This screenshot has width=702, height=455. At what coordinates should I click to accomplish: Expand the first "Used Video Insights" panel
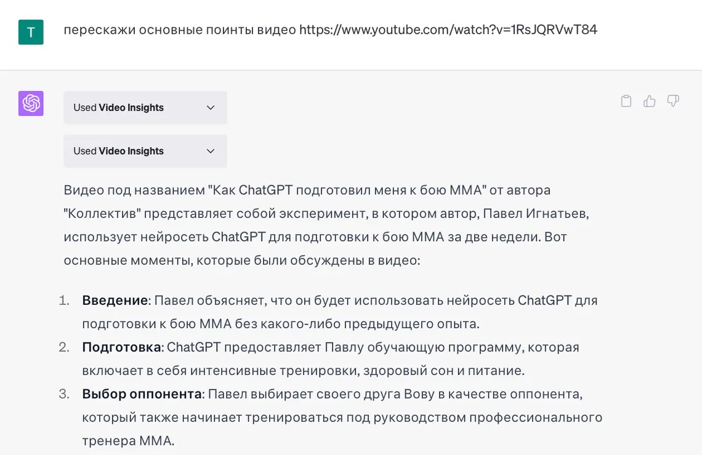145,107
